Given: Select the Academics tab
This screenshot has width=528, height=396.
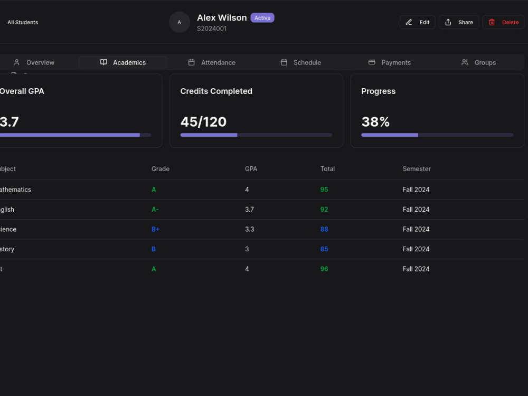Looking at the screenshot, I should [123, 62].
